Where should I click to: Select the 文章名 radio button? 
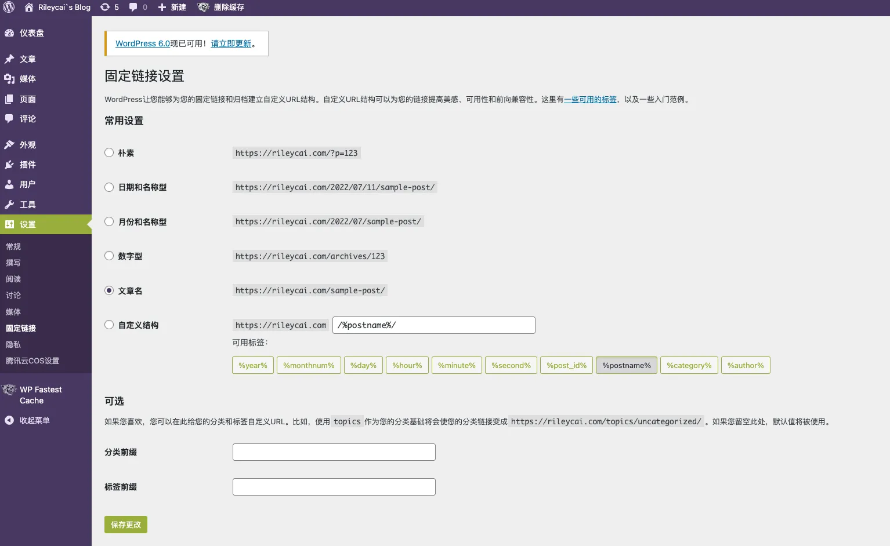(109, 290)
